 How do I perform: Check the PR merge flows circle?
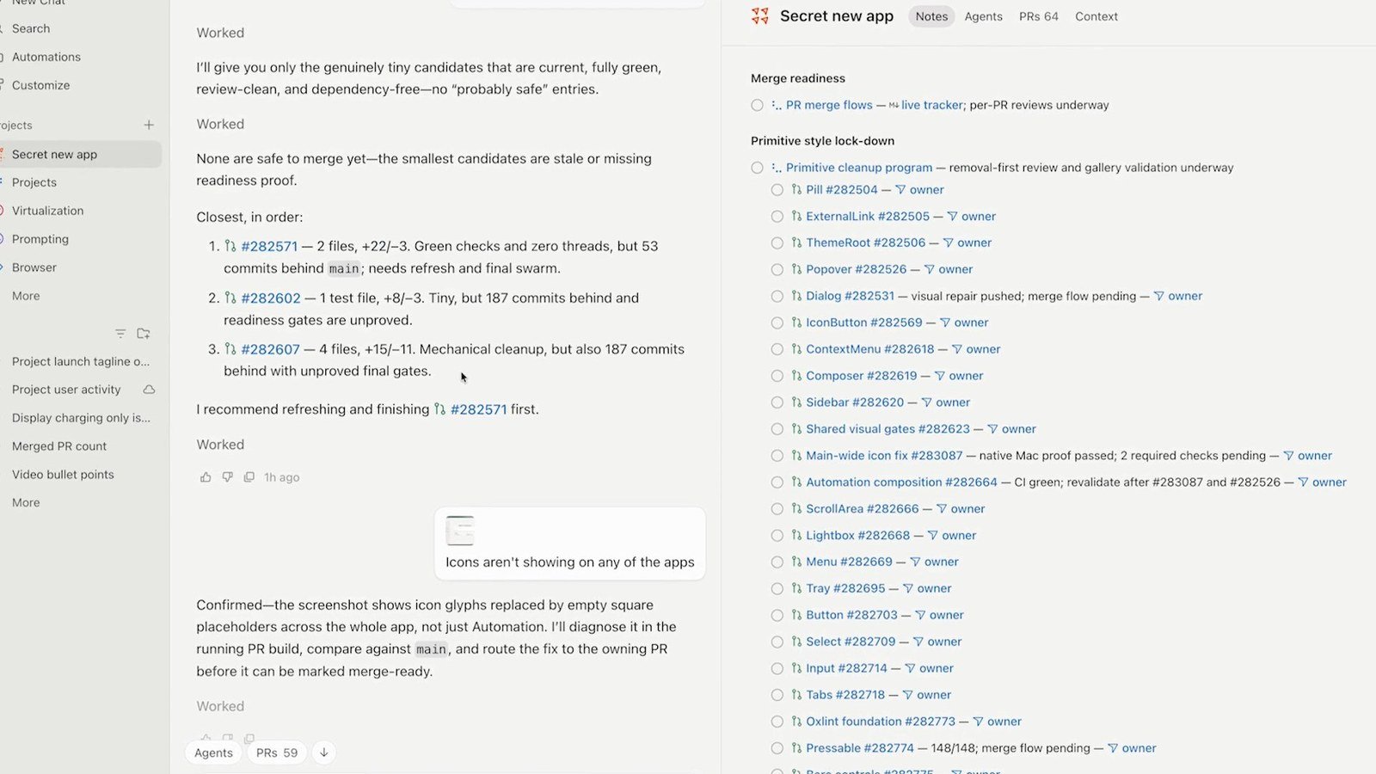[757, 105]
